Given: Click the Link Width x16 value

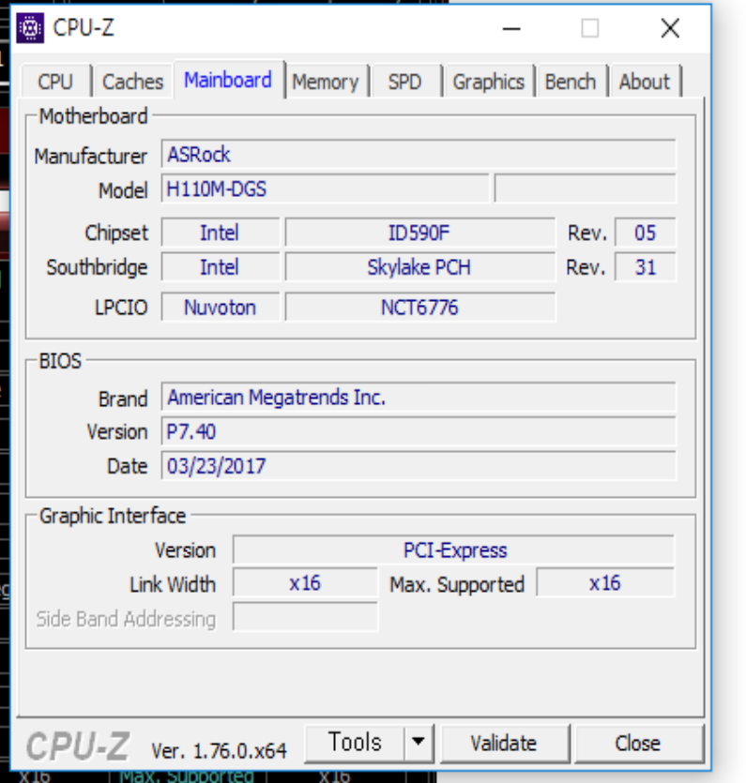Looking at the screenshot, I should (x=305, y=582).
